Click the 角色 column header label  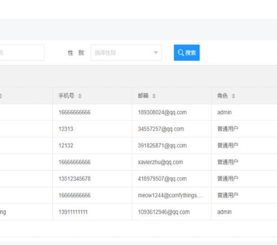tap(223, 96)
